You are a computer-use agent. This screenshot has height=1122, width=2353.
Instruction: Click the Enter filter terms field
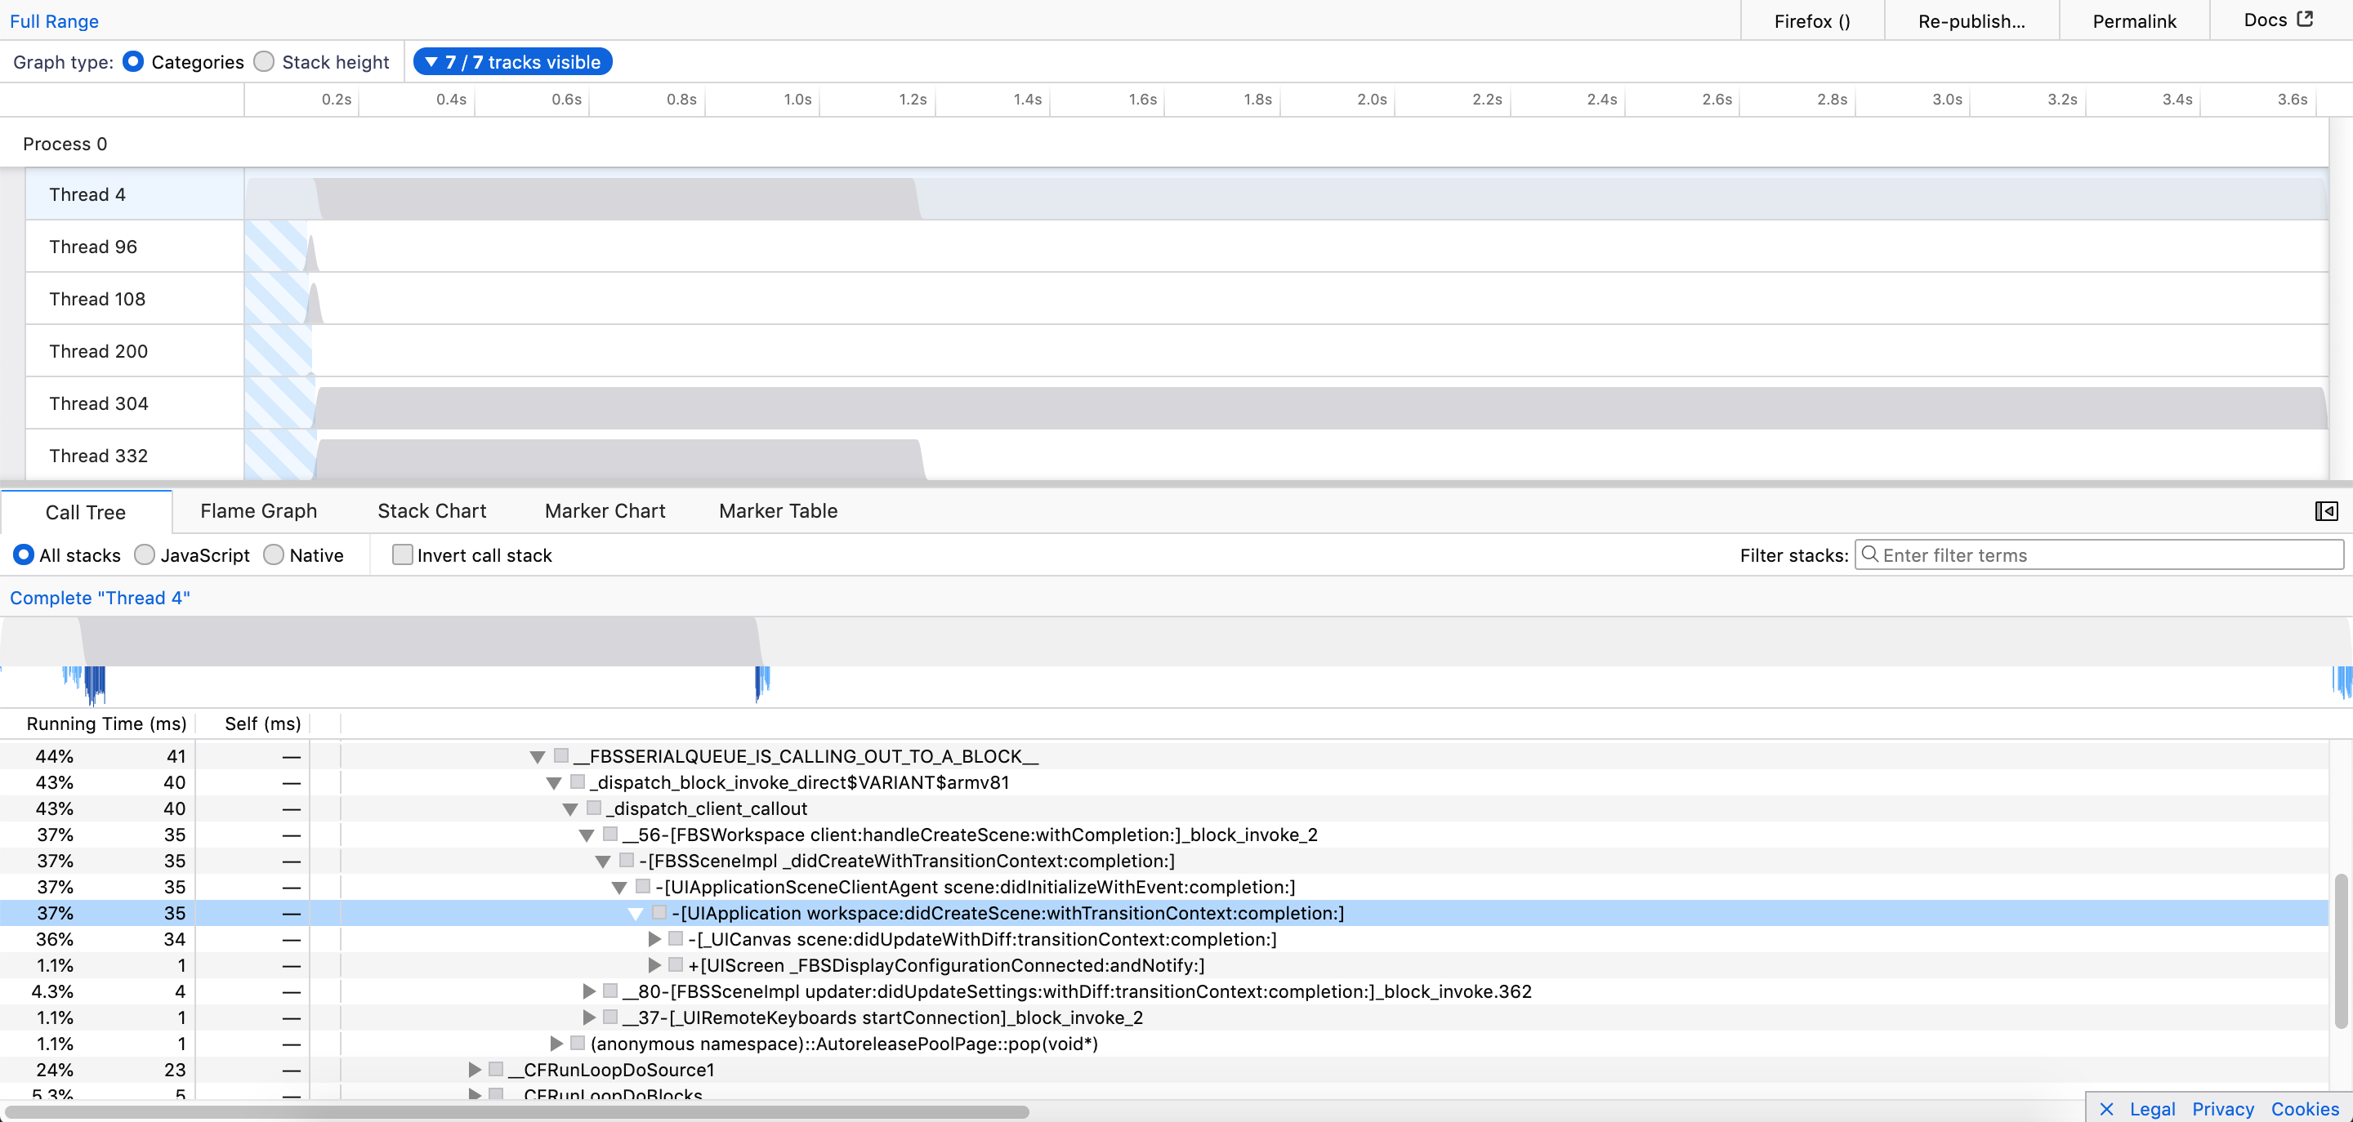(2101, 555)
